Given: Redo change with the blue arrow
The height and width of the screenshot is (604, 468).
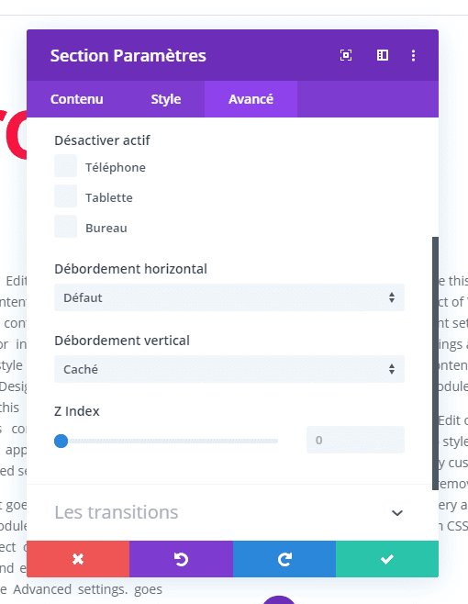Looking at the screenshot, I should (284, 558).
